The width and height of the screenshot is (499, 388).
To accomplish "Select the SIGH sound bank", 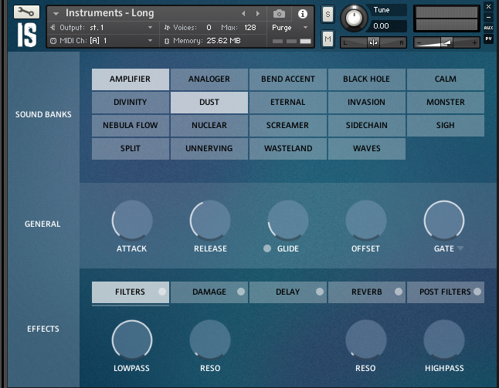I will (446, 126).
